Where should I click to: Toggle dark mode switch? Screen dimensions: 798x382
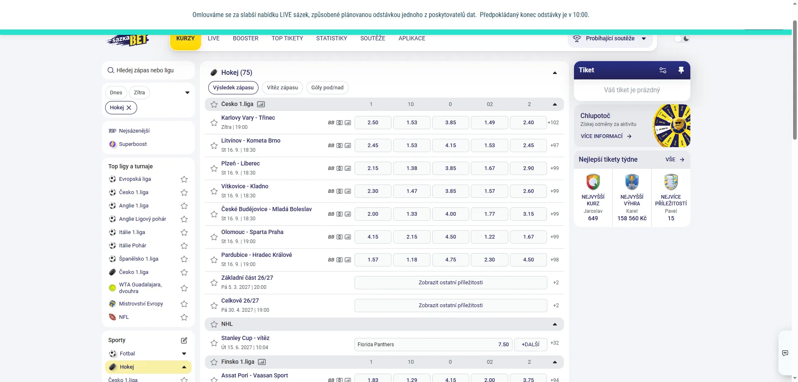tap(682, 39)
